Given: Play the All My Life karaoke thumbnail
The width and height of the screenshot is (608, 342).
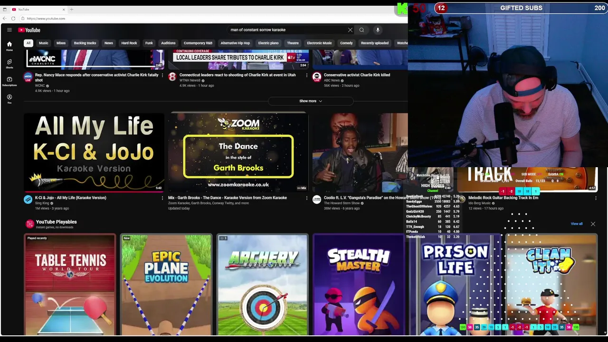Looking at the screenshot, I should 94,152.
